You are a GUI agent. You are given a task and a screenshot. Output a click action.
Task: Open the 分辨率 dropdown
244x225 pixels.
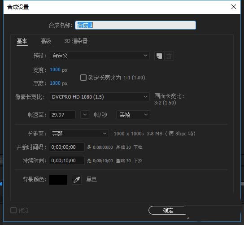pos(79,134)
